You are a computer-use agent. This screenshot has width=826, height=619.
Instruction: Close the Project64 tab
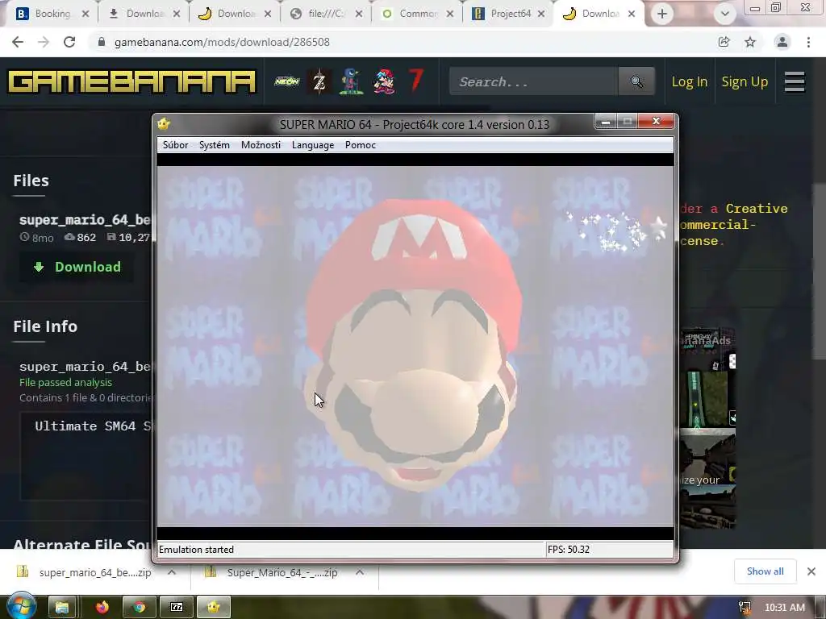[x=541, y=15]
